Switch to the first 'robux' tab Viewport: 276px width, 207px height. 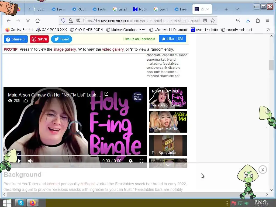pyautogui.click(x=39, y=9)
